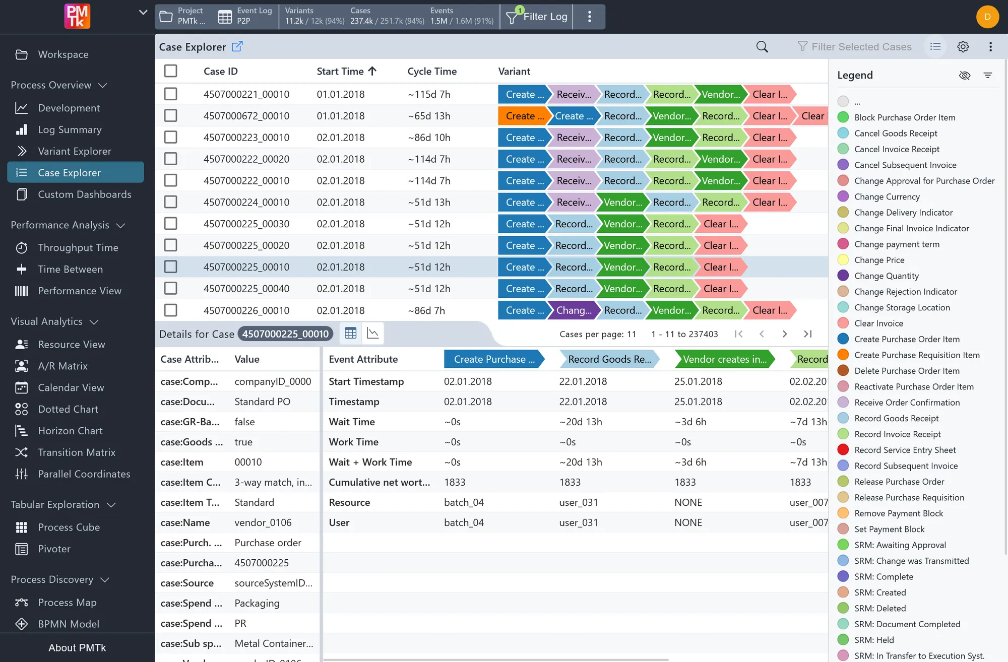This screenshot has width=1008, height=662.
Task: Click the Cases per page: 11 setting
Action: (x=598, y=334)
